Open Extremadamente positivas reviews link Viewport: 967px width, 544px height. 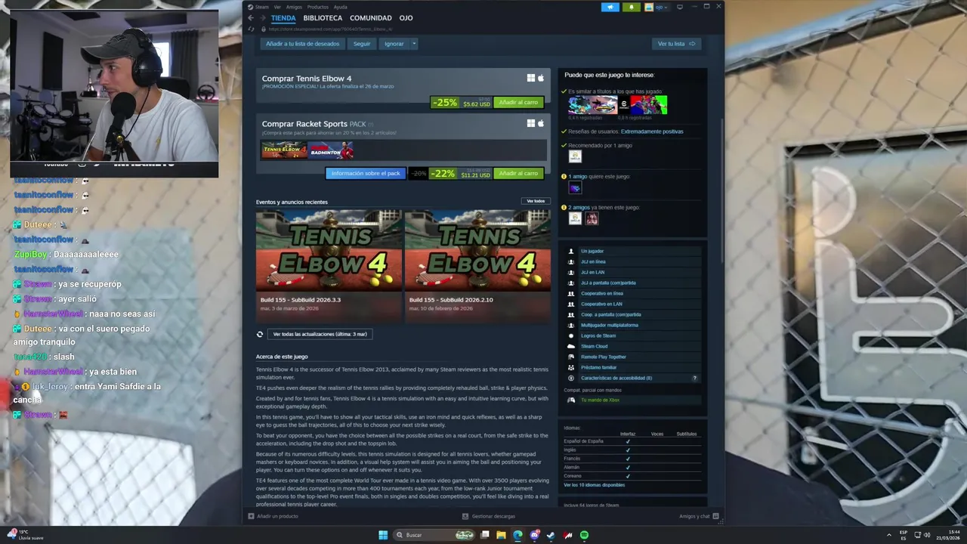click(x=652, y=131)
